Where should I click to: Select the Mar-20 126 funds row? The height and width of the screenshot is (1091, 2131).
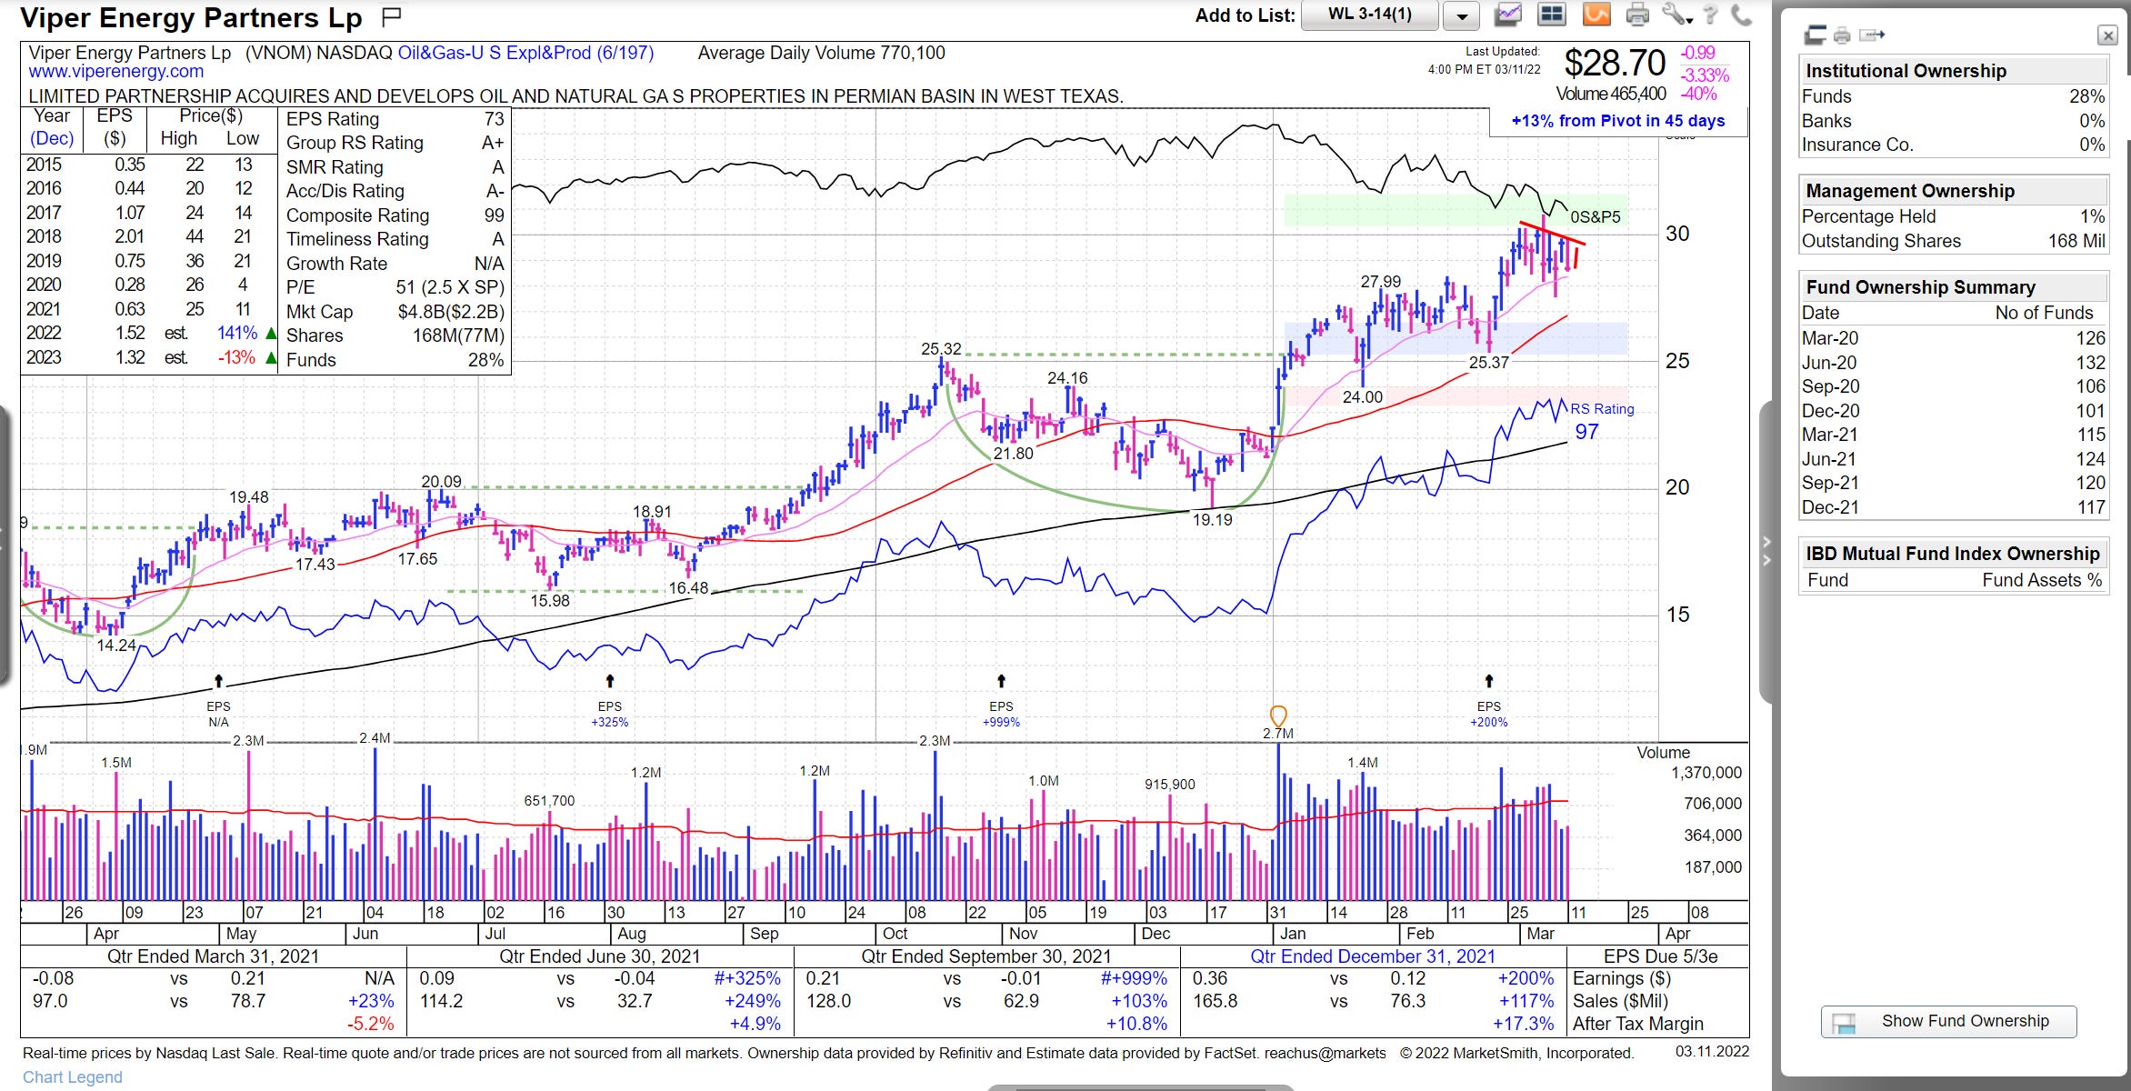tap(1953, 338)
